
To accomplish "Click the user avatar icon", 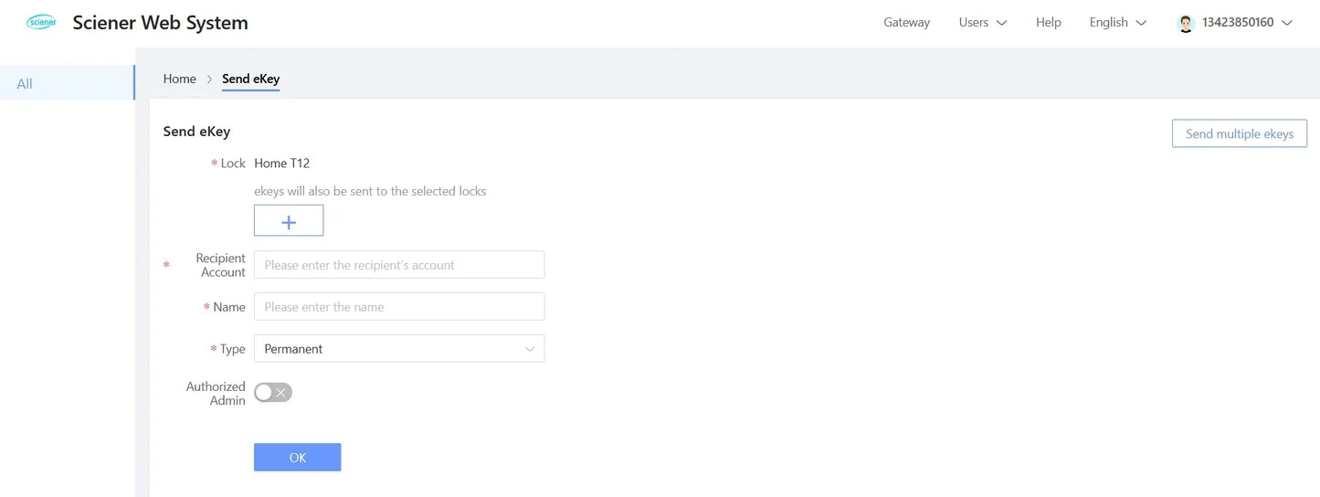I will 1186,23.
